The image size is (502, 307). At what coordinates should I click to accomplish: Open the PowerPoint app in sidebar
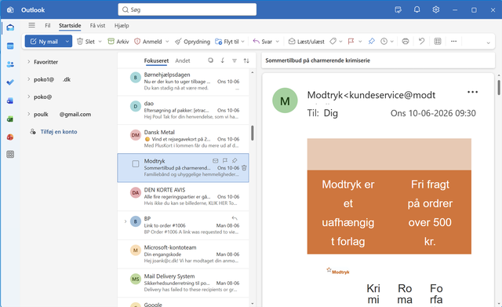point(10,137)
